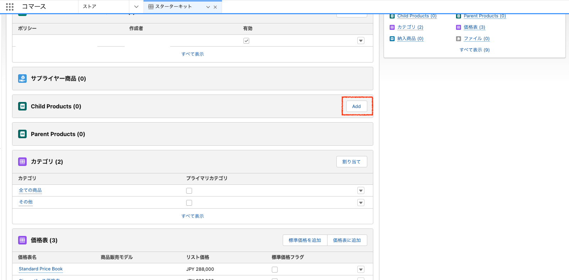
Task: Click the Child Products section icon
Action: [22, 106]
